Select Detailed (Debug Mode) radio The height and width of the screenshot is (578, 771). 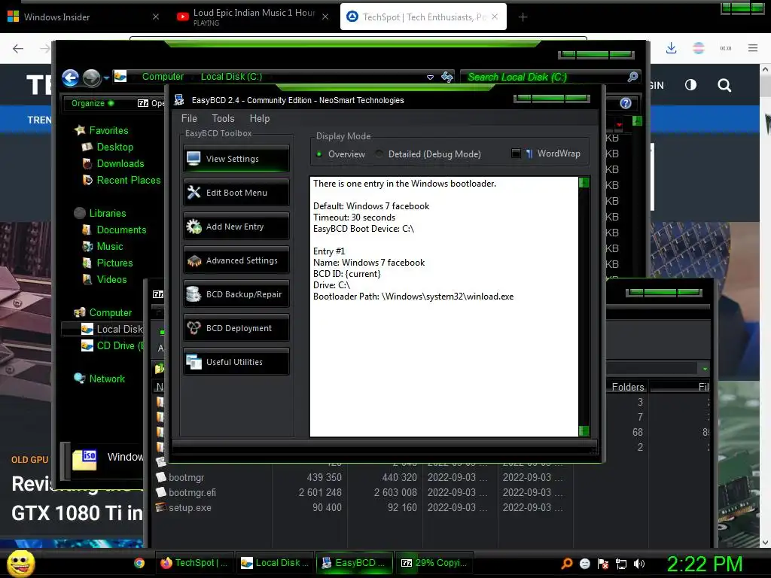[428, 154]
